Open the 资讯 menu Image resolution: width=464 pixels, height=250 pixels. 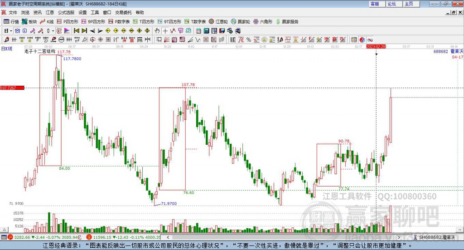click(38, 12)
